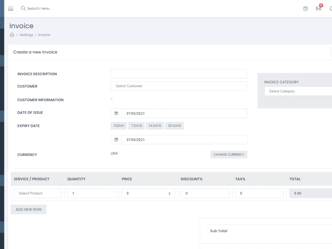Click the Settings breadcrumb link
The height and width of the screenshot is (249, 332).
coord(26,35)
